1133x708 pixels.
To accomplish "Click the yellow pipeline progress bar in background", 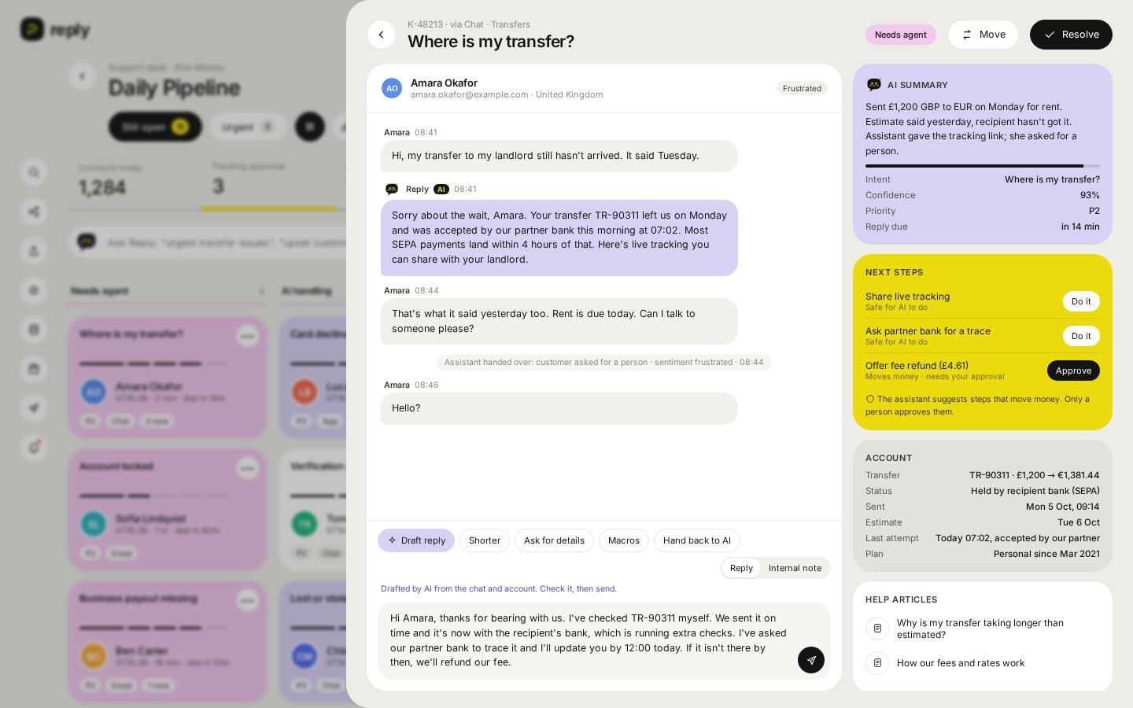I will 268,208.
